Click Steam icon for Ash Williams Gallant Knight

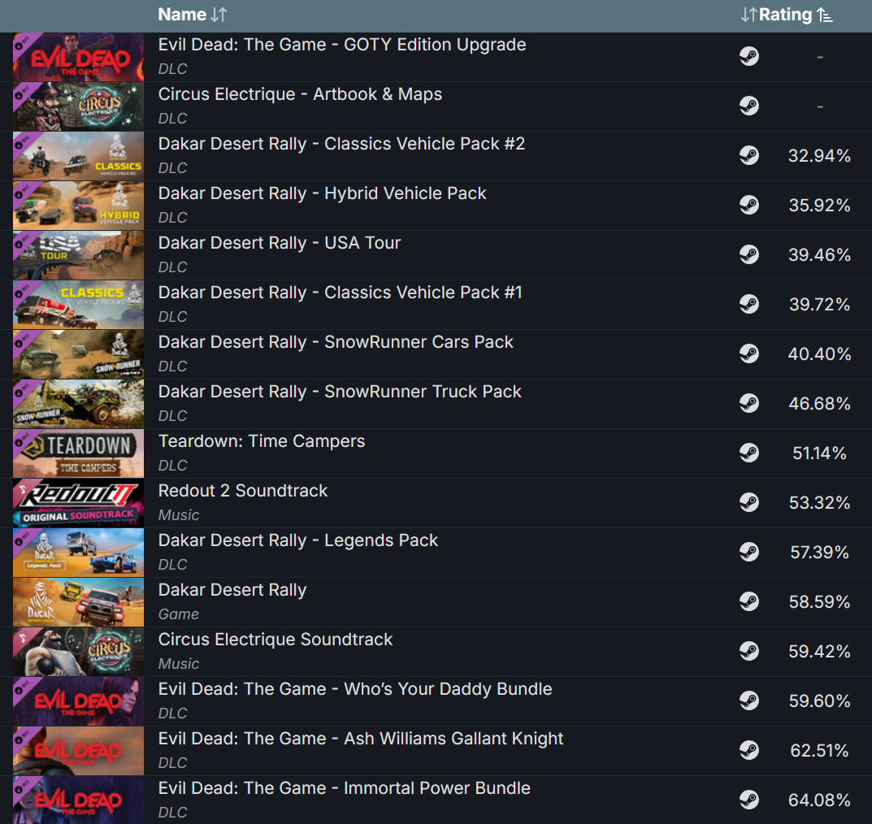click(749, 750)
